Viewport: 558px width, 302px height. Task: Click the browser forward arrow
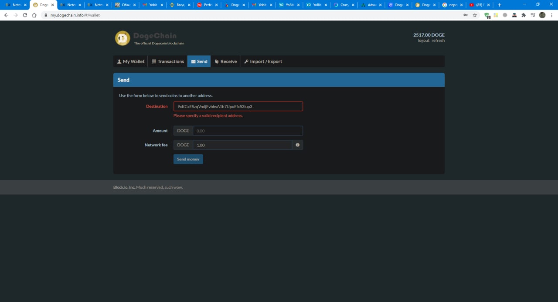(16, 15)
